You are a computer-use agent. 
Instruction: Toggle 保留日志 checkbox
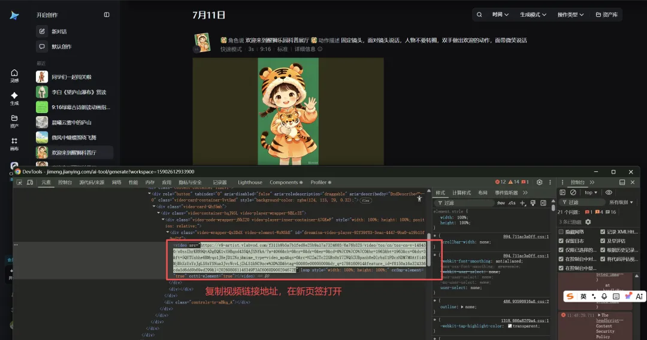561,241
